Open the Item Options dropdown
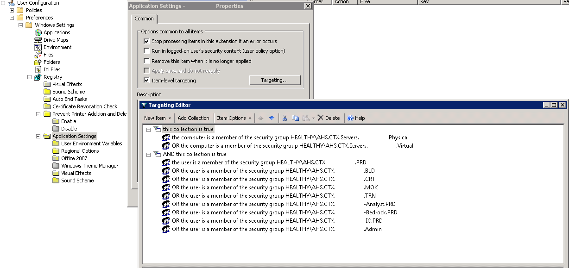 pyautogui.click(x=234, y=118)
